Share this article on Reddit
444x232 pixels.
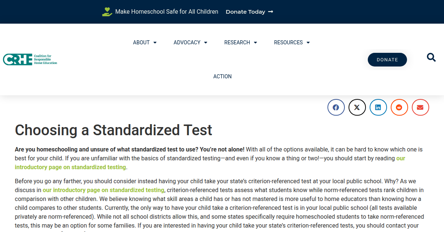(399, 108)
